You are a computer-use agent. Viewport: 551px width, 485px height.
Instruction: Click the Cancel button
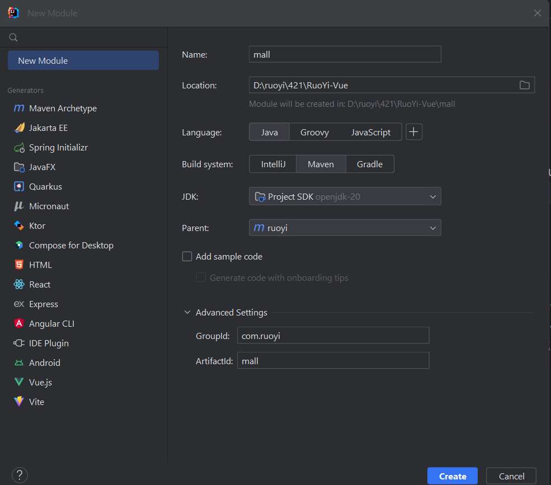511,476
